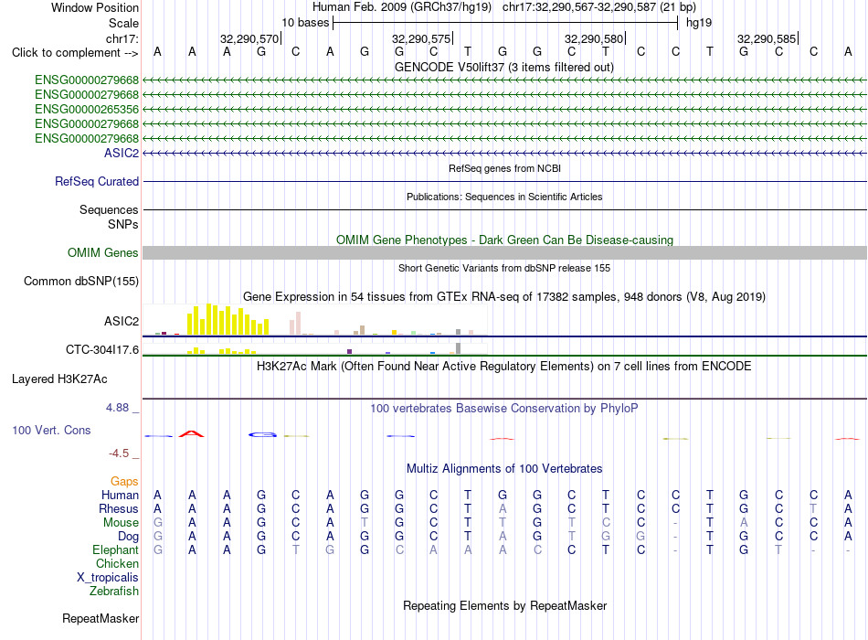
Task: Click the 'RefSeq Curated' track label
Action: [97, 181]
